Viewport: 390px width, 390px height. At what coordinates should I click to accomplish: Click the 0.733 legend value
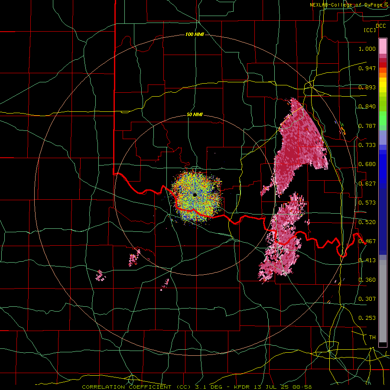click(367, 145)
